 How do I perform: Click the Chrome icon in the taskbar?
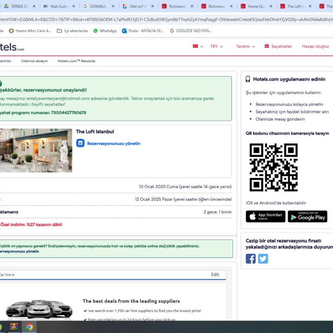(29, 327)
